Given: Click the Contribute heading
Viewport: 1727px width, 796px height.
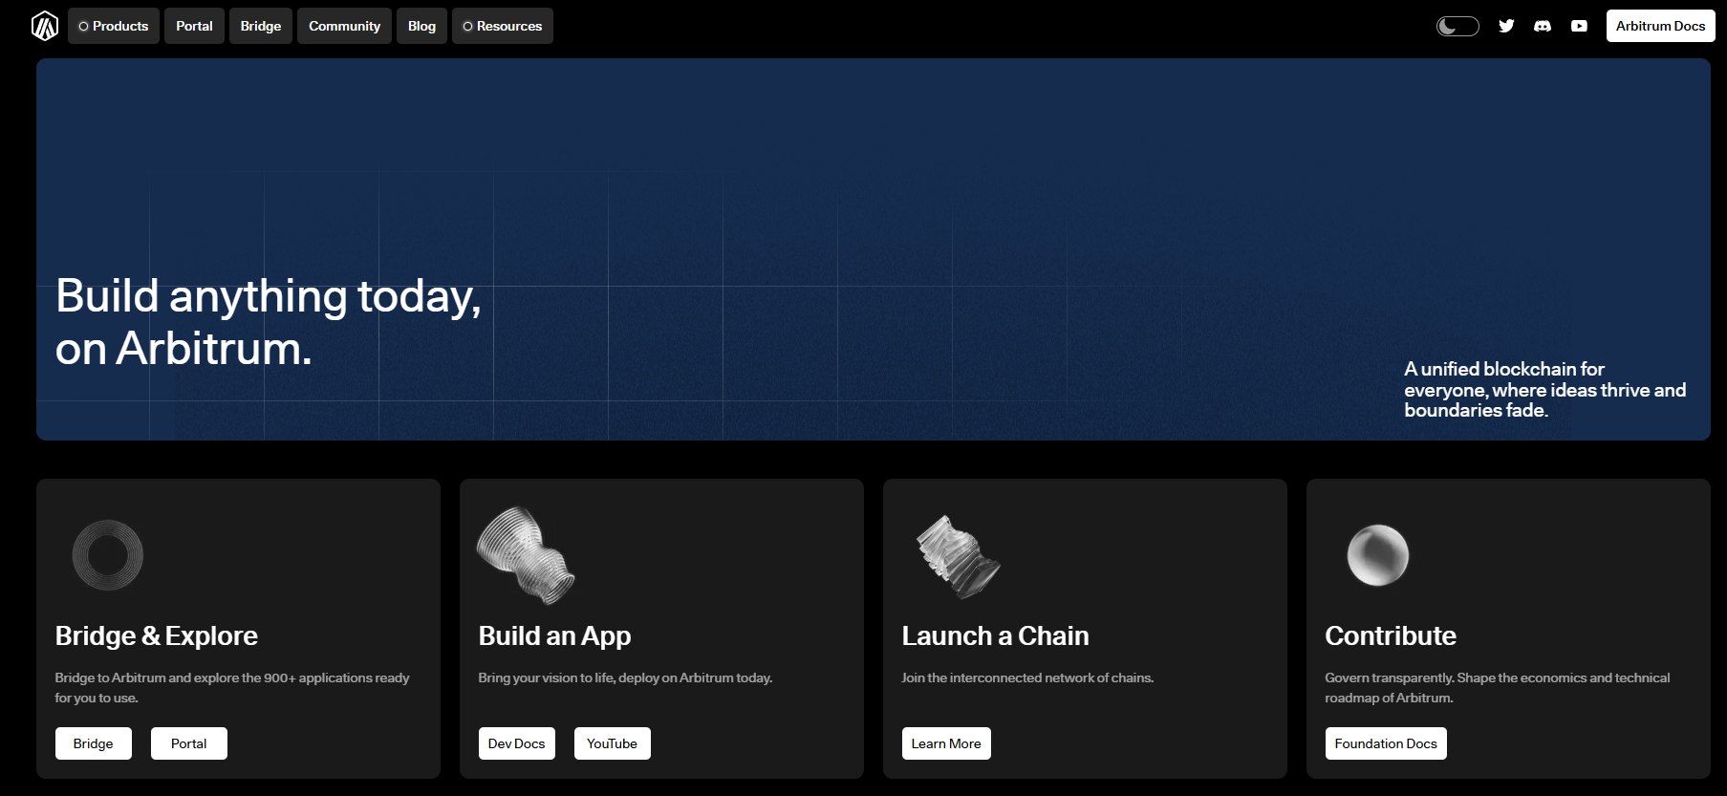Looking at the screenshot, I should tap(1391, 635).
